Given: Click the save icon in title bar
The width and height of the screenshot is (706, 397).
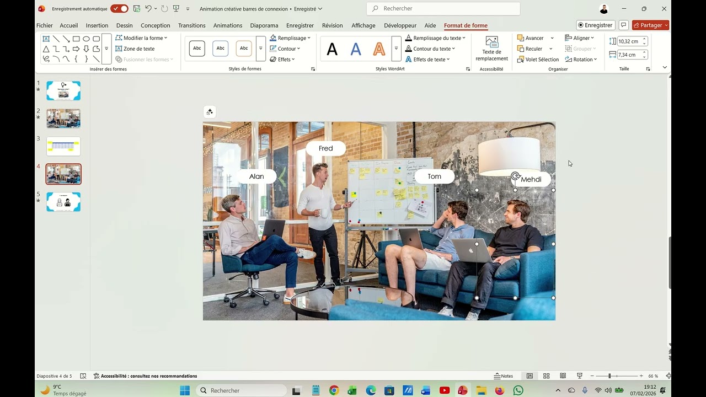Looking at the screenshot, I should coord(137,9).
